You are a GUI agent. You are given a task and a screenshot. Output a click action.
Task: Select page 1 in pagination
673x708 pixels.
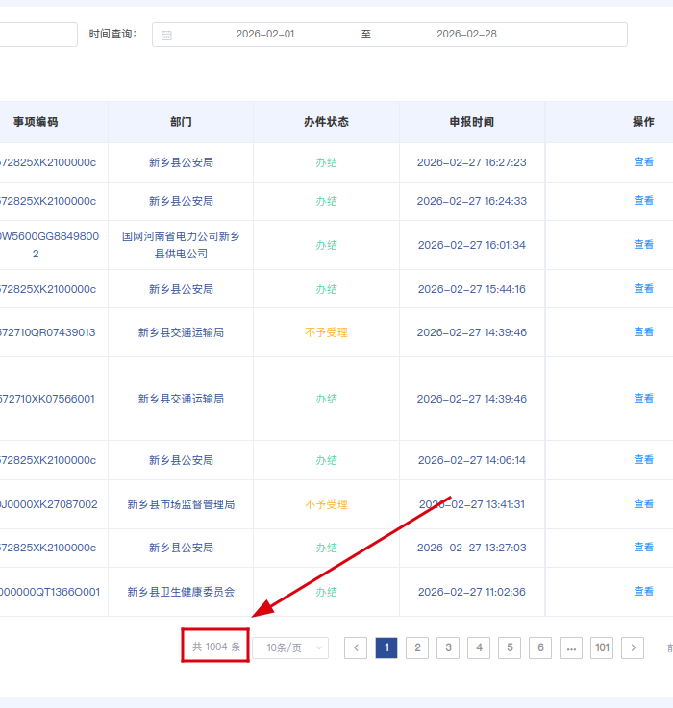pyautogui.click(x=386, y=647)
